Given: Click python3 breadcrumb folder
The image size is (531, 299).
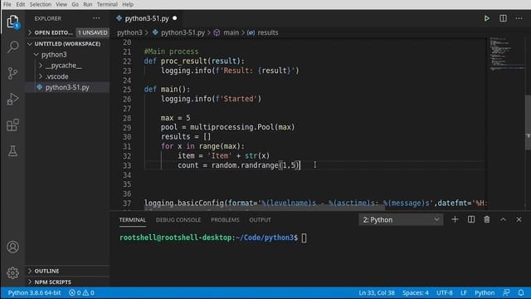Looking at the screenshot, I should (129, 32).
